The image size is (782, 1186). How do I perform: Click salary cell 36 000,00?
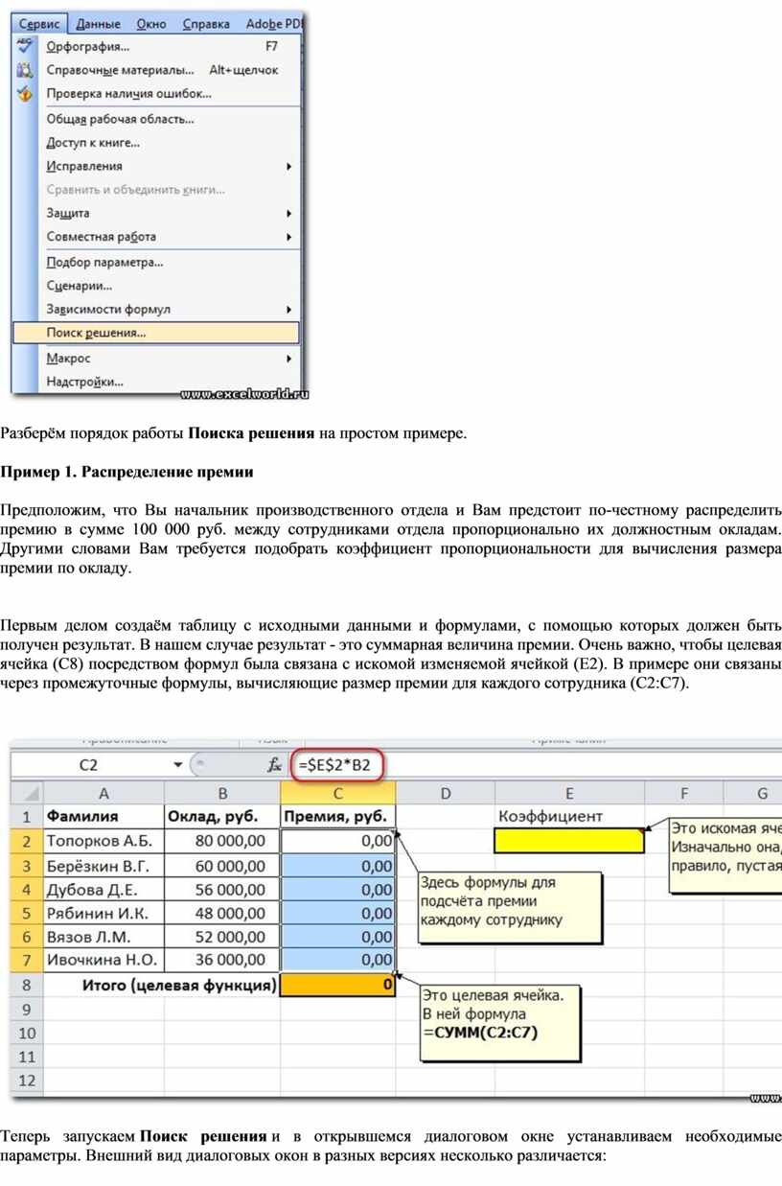coord(222,961)
